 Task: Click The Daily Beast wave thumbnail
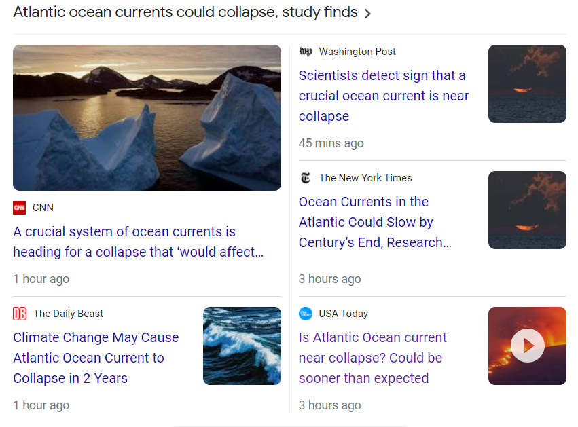coord(242,346)
